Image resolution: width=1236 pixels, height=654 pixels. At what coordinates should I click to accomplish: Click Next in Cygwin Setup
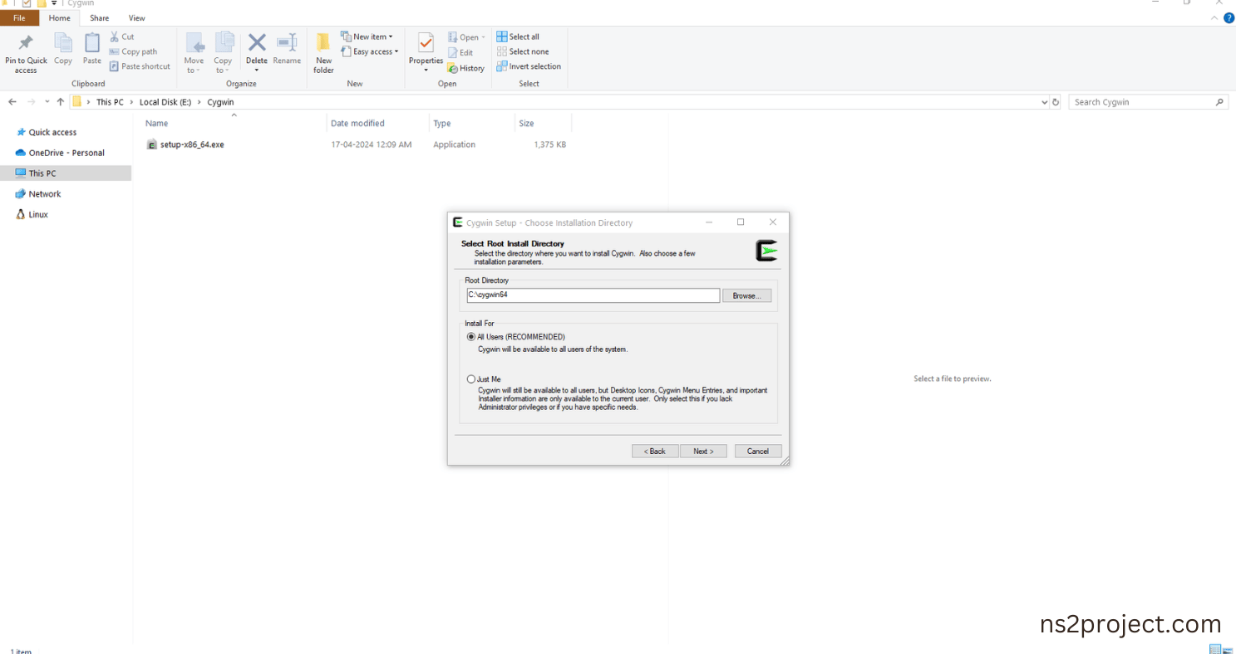tap(703, 451)
